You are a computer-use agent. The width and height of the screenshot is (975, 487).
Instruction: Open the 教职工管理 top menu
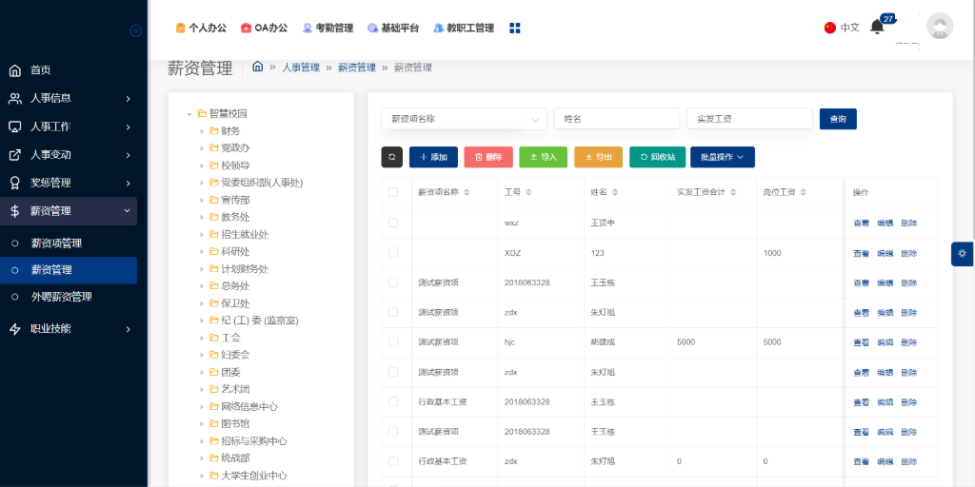click(x=464, y=28)
